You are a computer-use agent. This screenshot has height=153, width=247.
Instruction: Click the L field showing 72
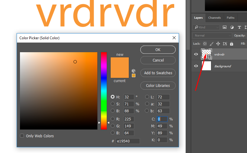pos(163,97)
